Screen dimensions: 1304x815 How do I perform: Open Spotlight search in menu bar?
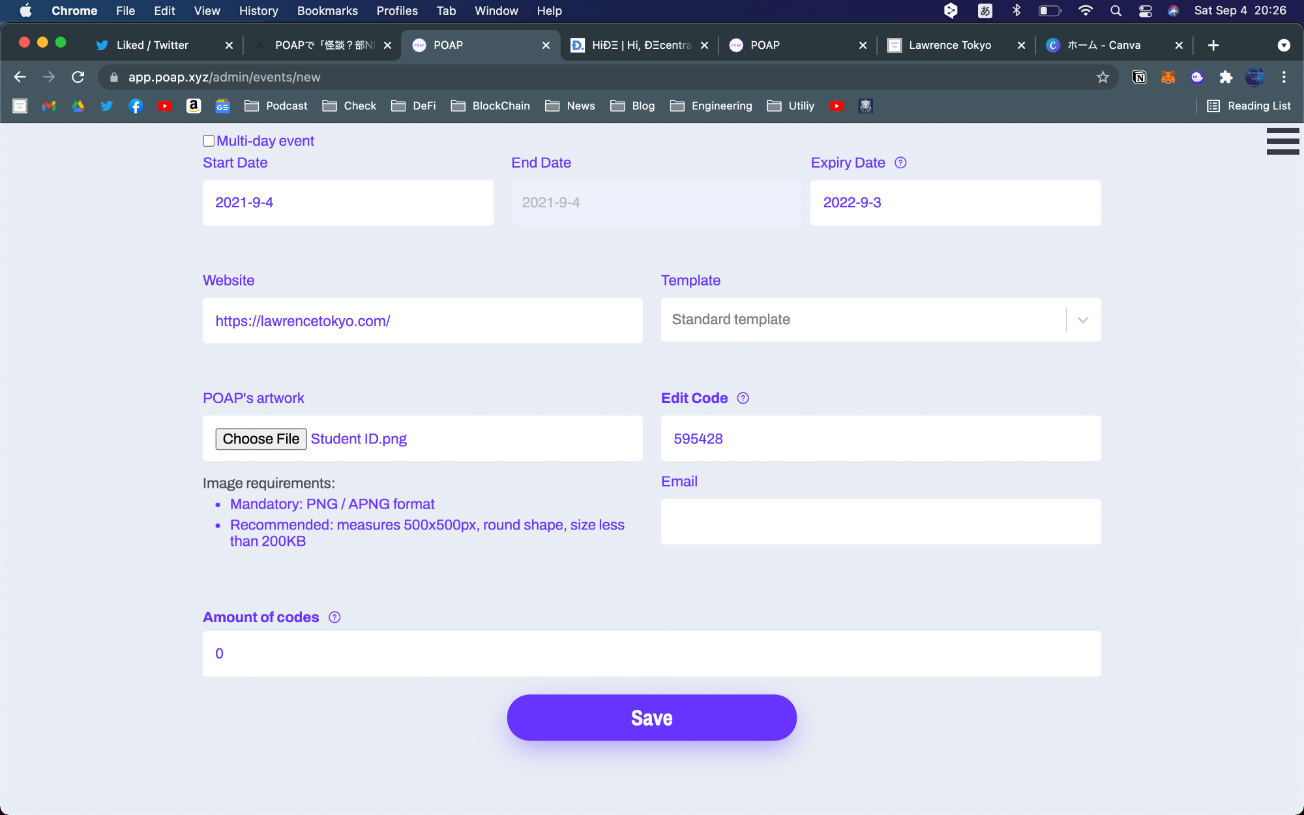[1116, 10]
